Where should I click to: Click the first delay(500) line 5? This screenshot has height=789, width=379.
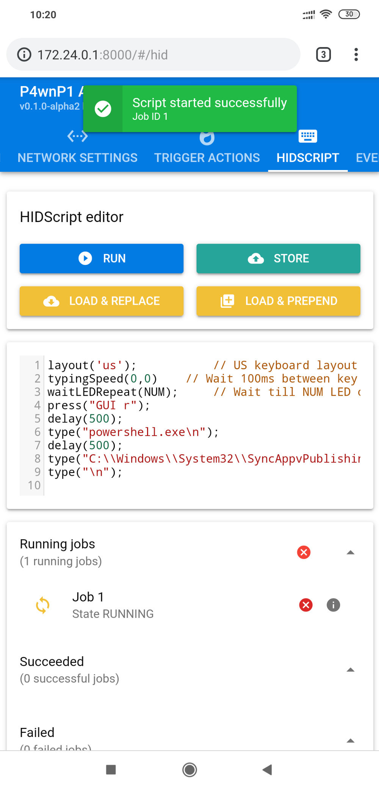(85, 419)
